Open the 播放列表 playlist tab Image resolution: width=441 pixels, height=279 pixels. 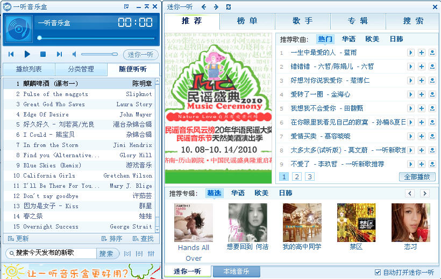click(x=29, y=69)
